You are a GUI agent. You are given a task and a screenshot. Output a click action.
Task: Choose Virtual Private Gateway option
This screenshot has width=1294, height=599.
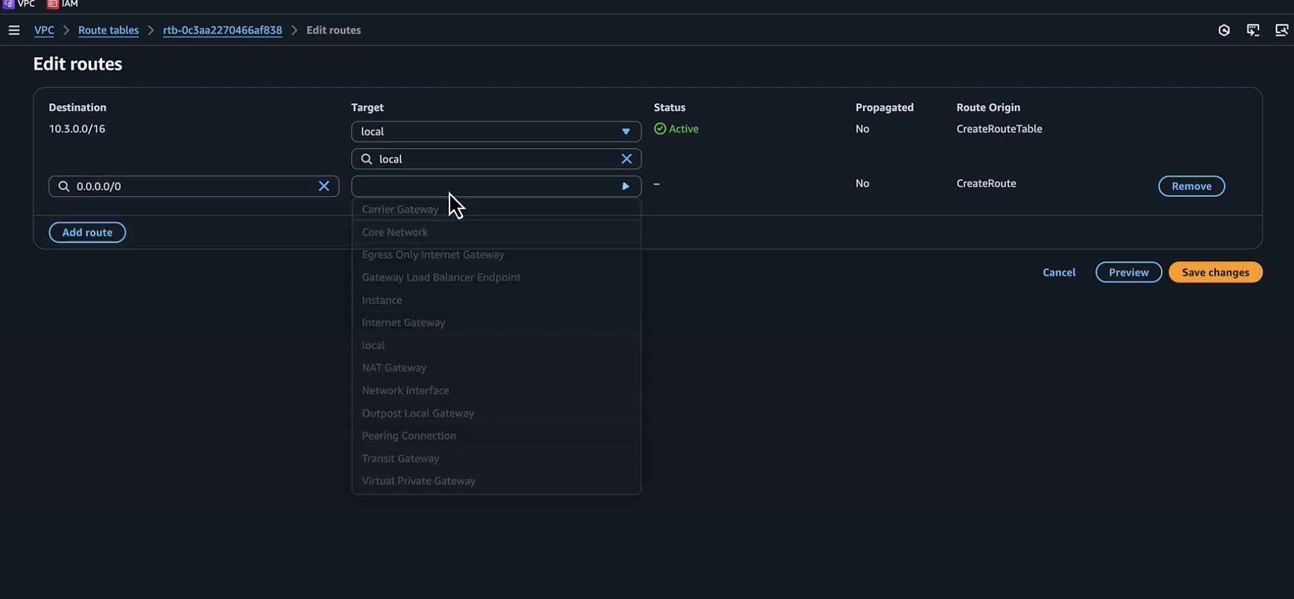click(418, 481)
